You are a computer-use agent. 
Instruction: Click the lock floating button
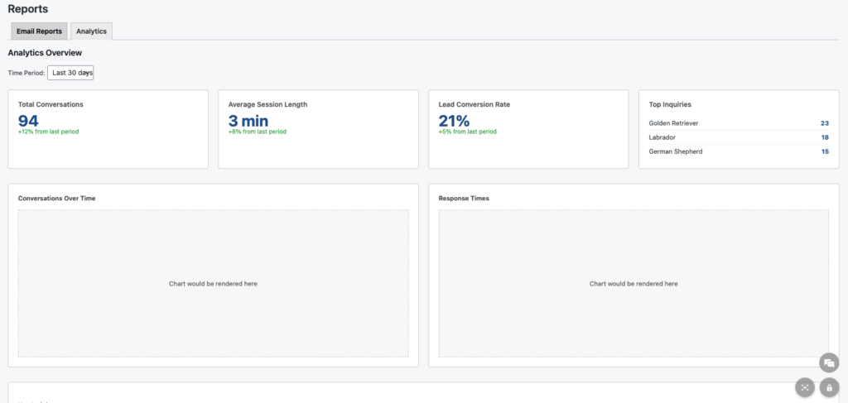pos(829,387)
